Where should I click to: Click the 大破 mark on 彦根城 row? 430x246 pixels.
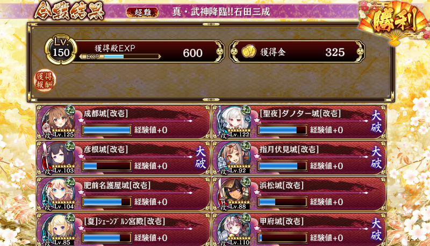click(x=200, y=157)
